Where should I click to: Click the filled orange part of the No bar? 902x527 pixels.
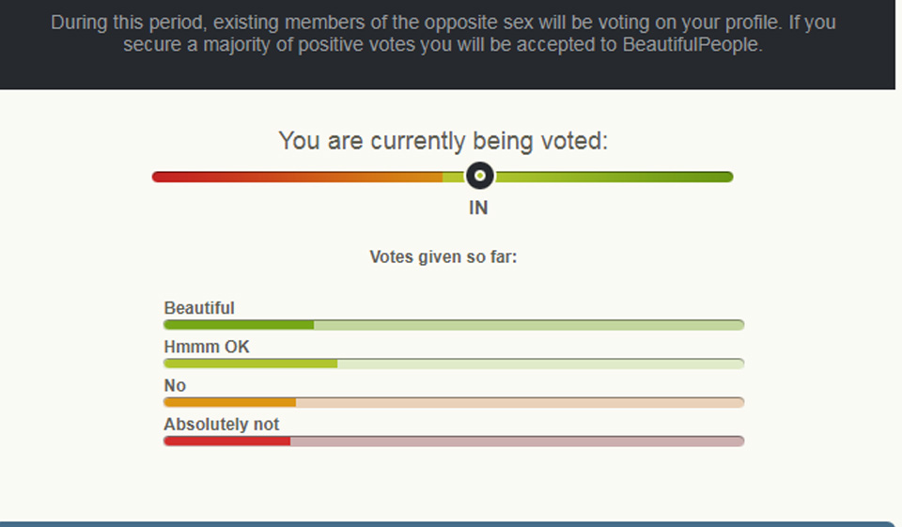click(x=229, y=402)
